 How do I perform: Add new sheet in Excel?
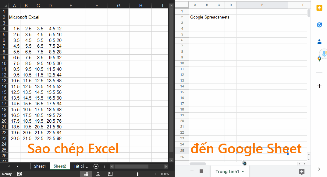(96, 166)
